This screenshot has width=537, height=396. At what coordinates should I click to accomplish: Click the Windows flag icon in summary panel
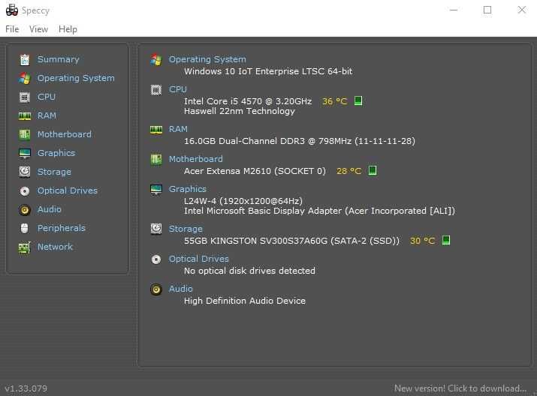click(x=156, y=59)
